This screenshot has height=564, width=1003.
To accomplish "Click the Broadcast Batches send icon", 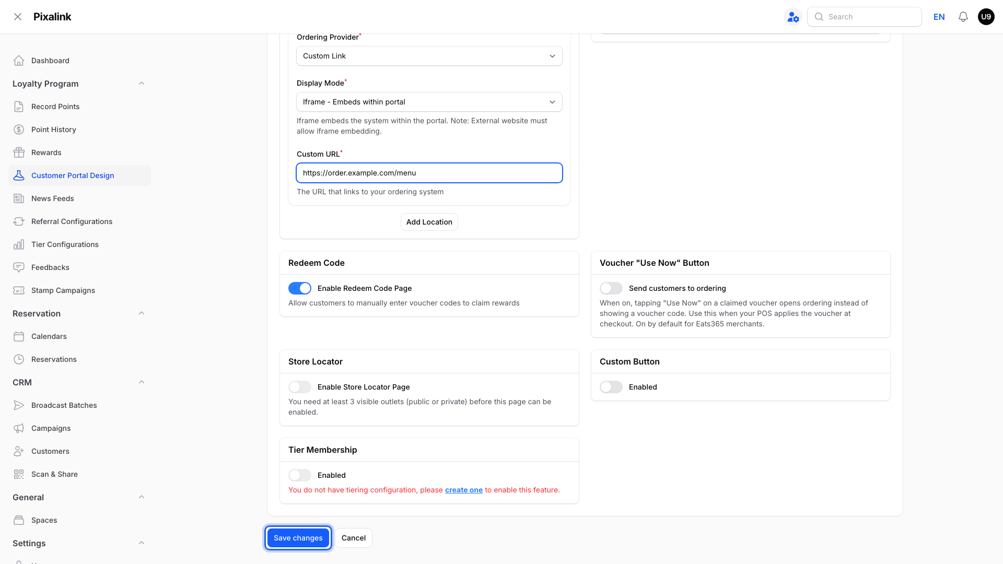I will [x=19, y=405].
